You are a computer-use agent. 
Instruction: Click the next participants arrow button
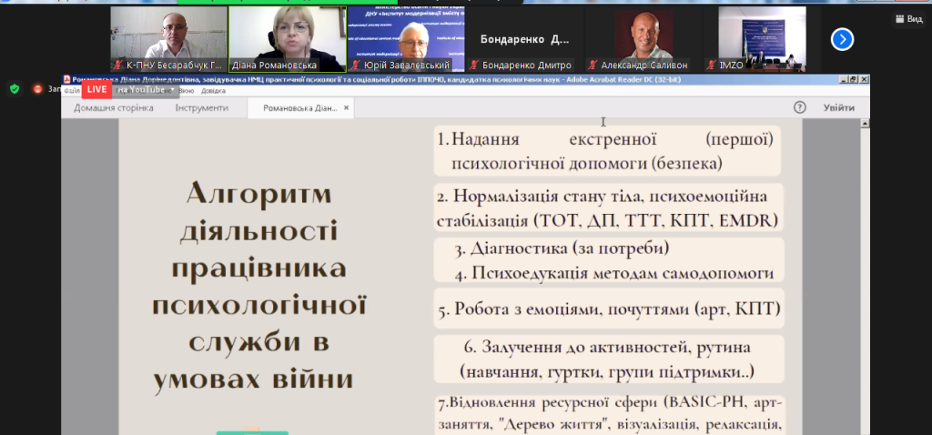pos(842,39)
